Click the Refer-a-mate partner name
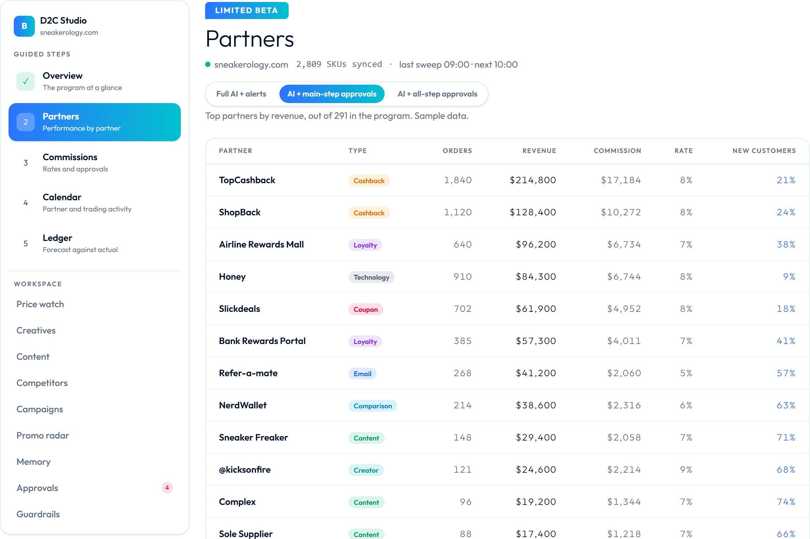Screen dimensions: 810x539 click(248, 373)
